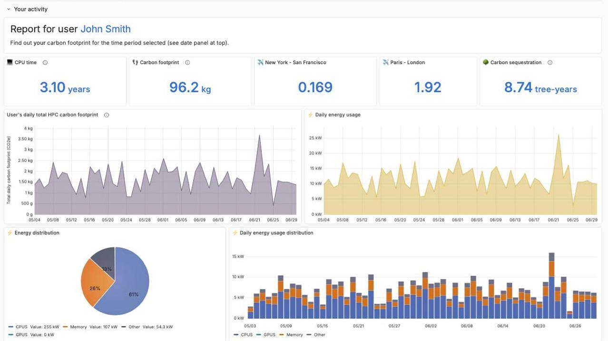
Task: Click the 1.92 Paris - London value
Action: [428, 87]
